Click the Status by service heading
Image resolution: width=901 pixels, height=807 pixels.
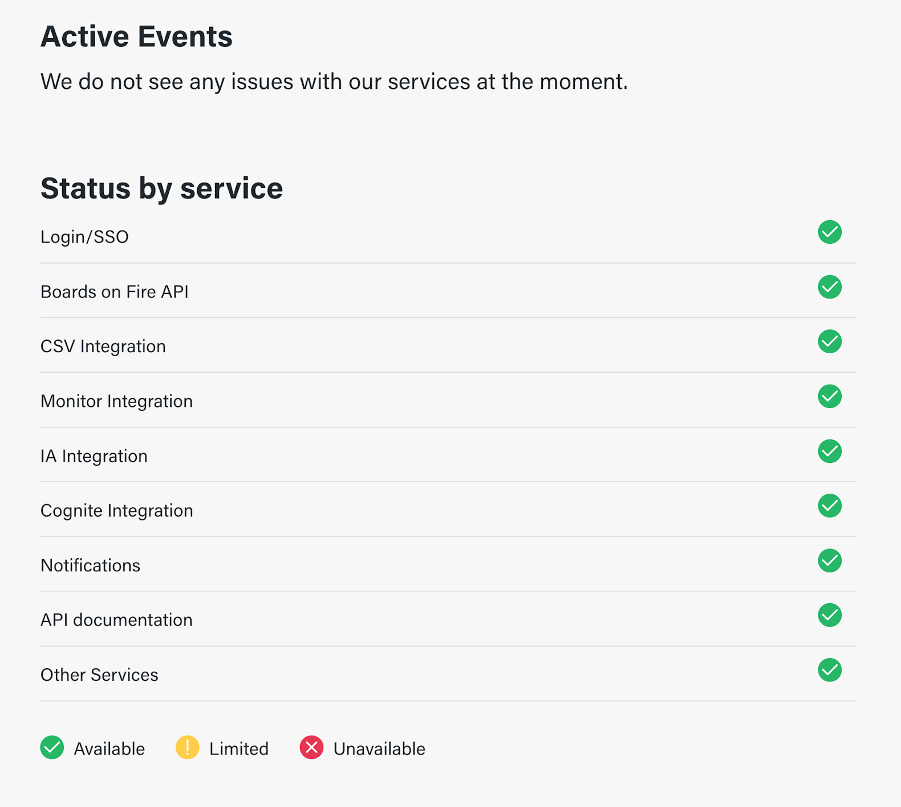tap(161, 188)
